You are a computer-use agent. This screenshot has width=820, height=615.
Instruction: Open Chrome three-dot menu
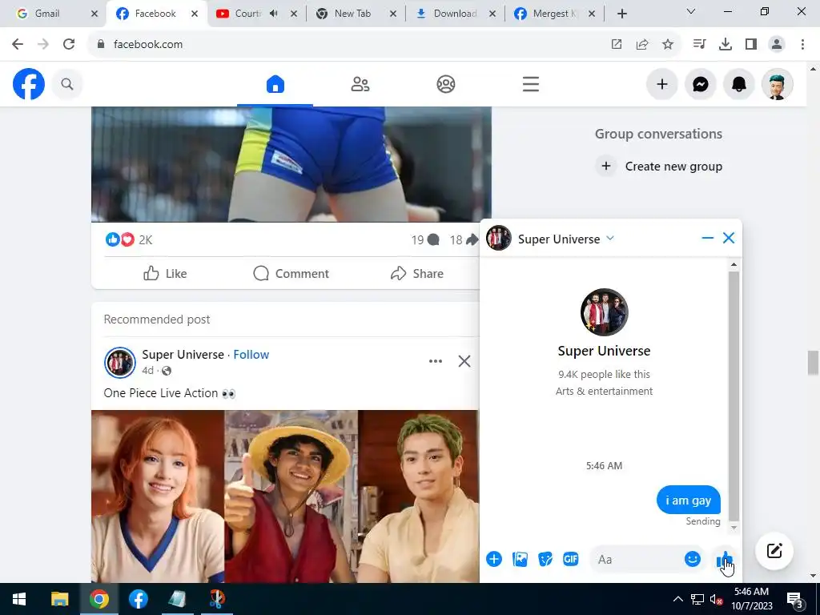point(802,45)
